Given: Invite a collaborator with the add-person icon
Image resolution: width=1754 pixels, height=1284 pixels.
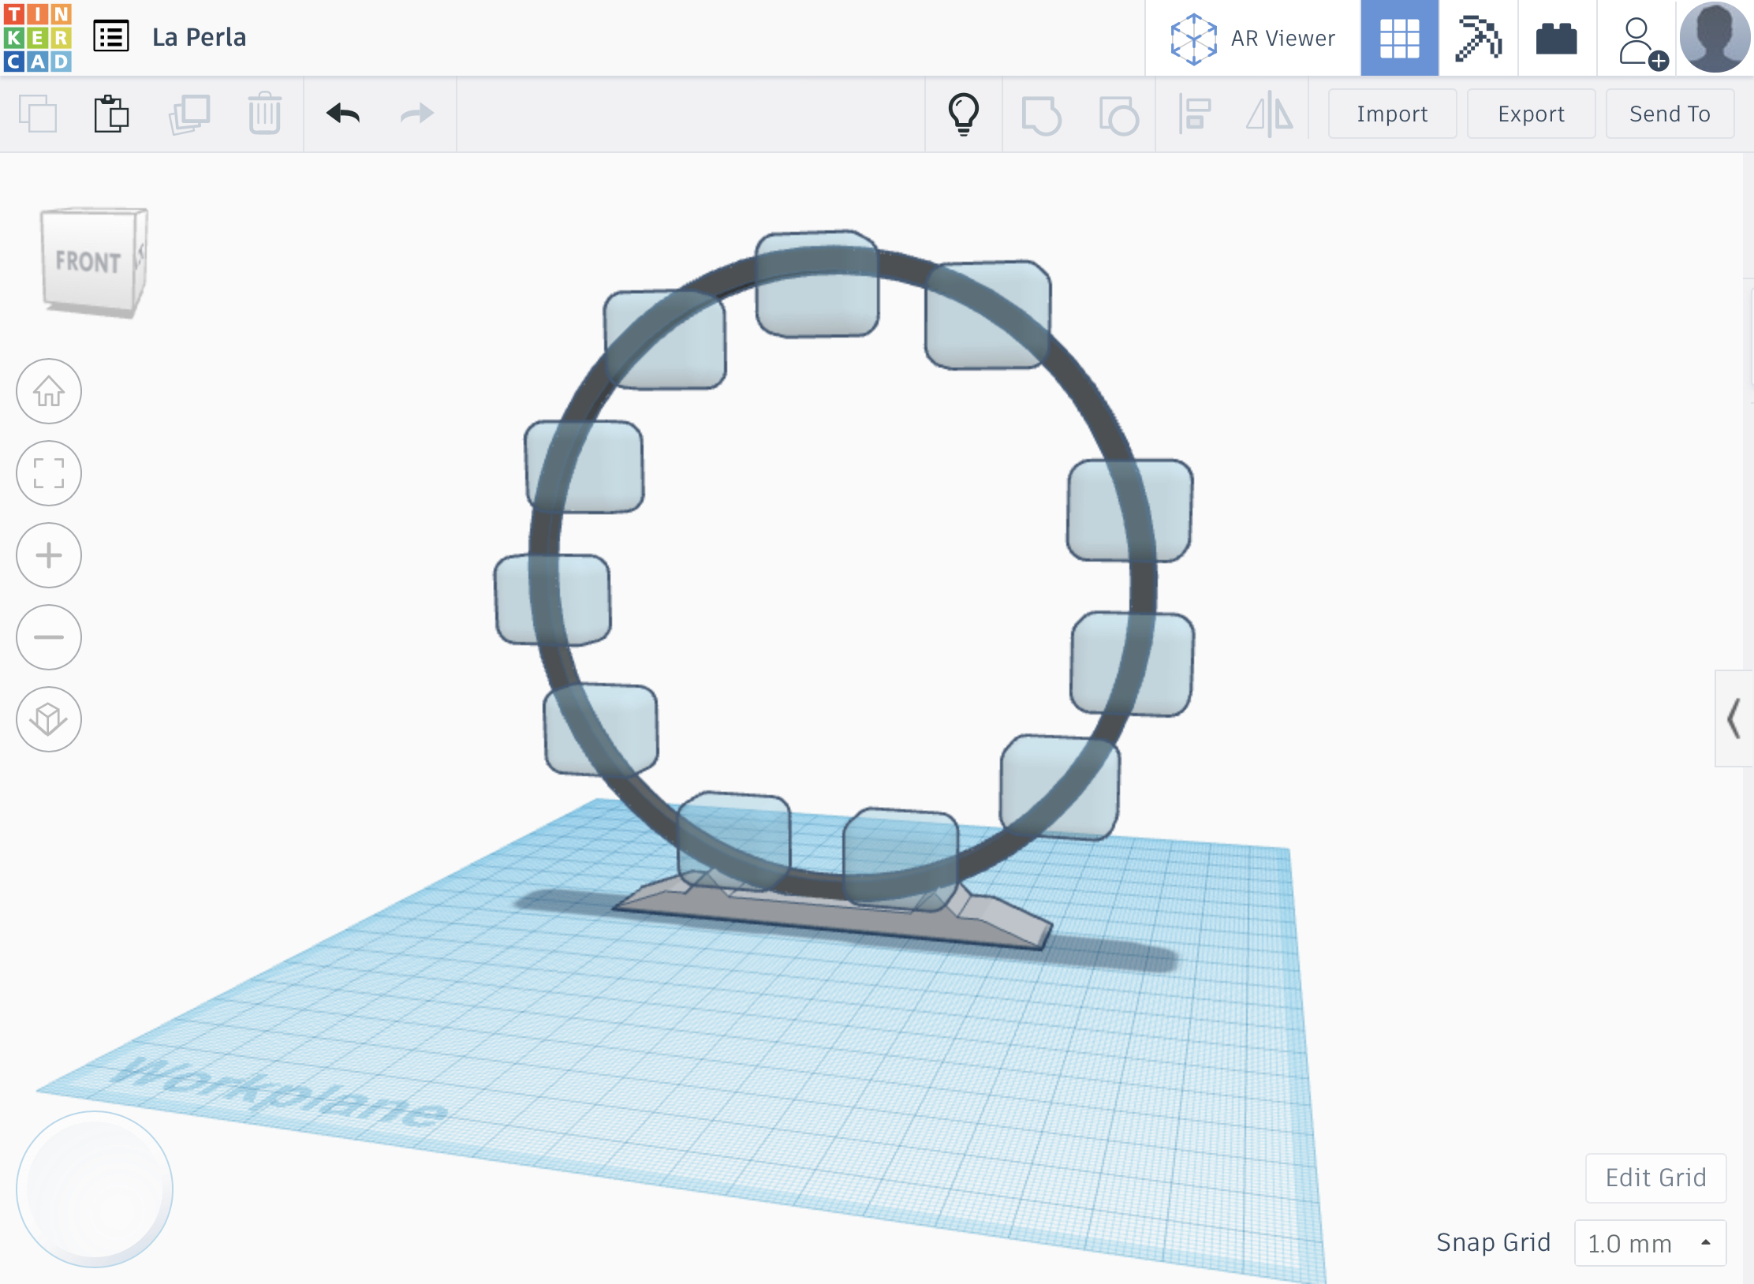Looking at the screenshot, I should point(1642,43).
